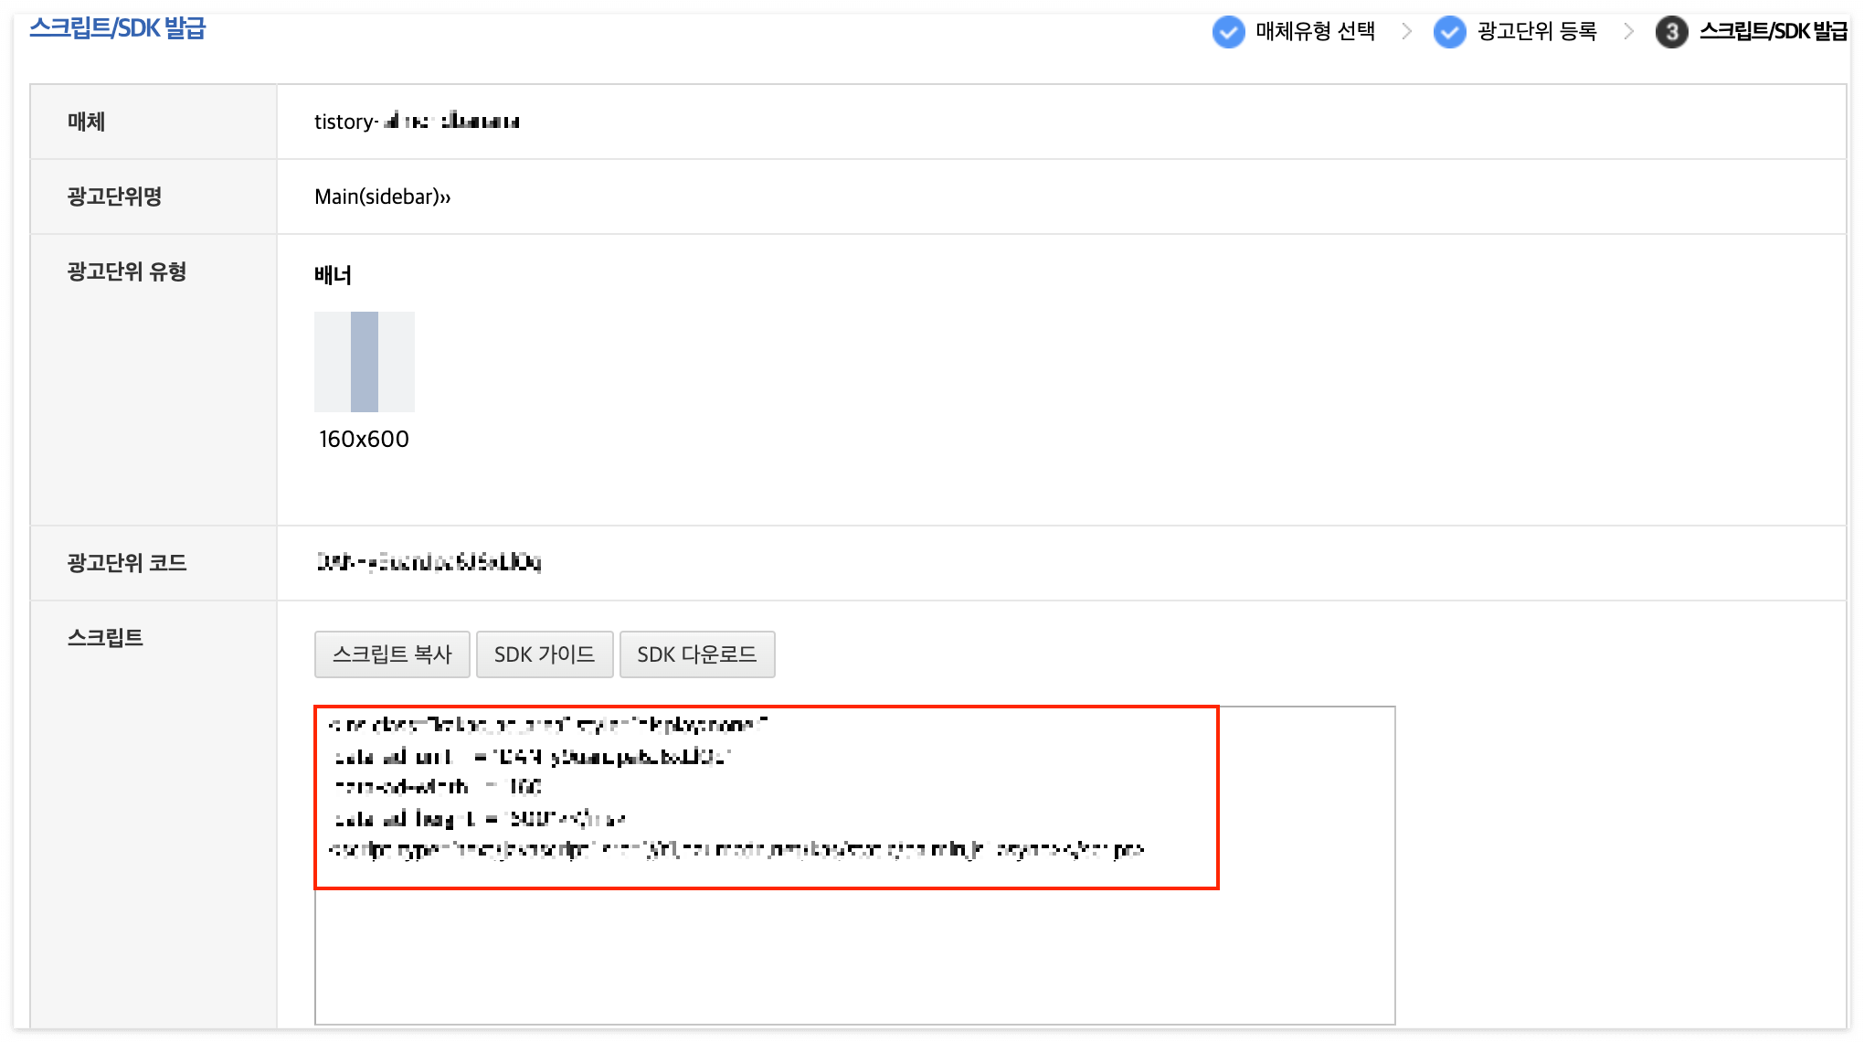
Task: Click the checkmark icon beside 매체유형 선택
Action: coord(1228,32)
